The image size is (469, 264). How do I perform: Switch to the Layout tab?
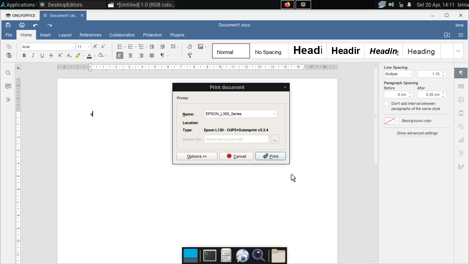click(65, 35)
